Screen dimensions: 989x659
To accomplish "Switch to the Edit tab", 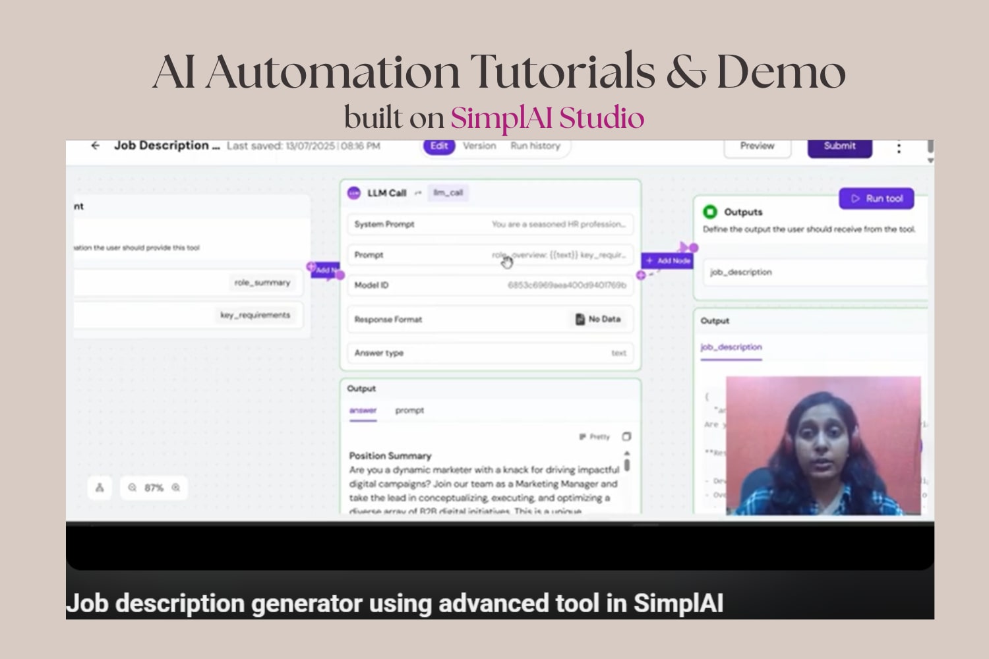I will click(x=439, y=146).
